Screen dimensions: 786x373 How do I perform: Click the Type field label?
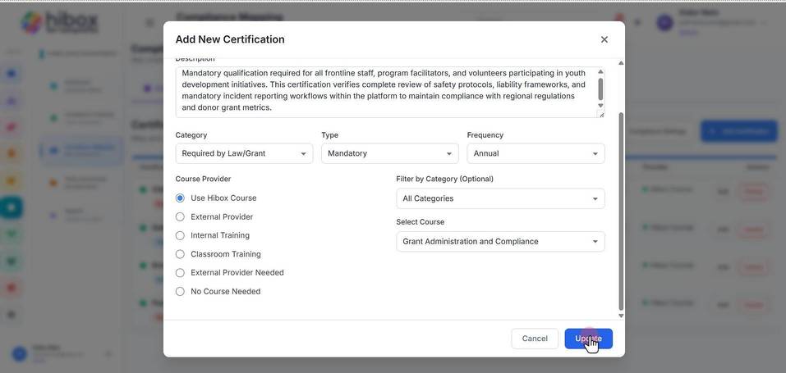click(330, 135)
